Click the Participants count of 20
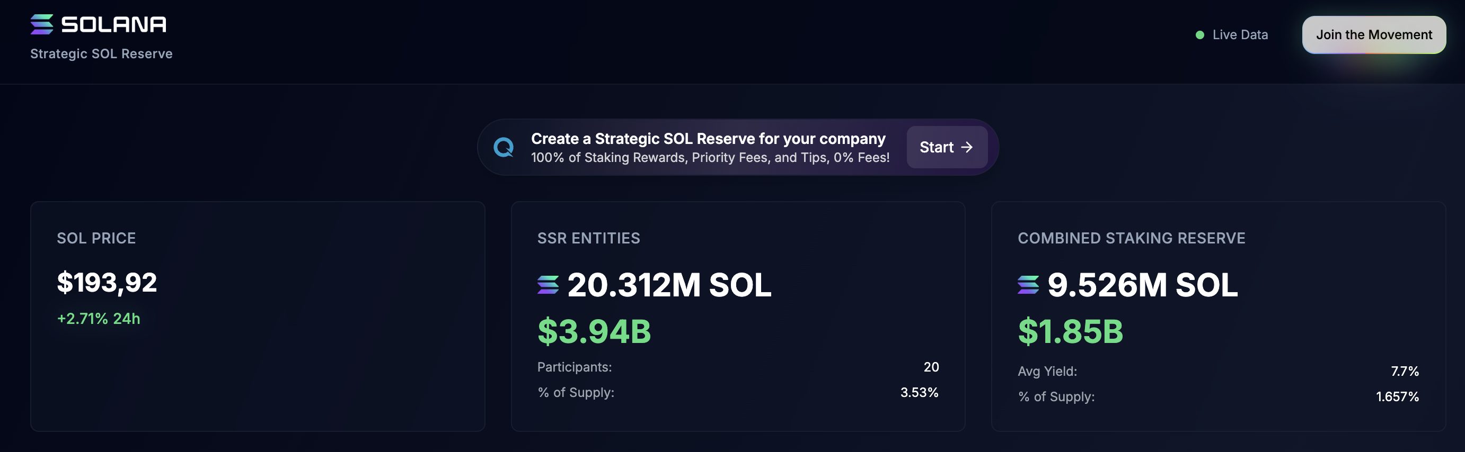This screenshot has height=452, width=1465. tap(931, 367)
